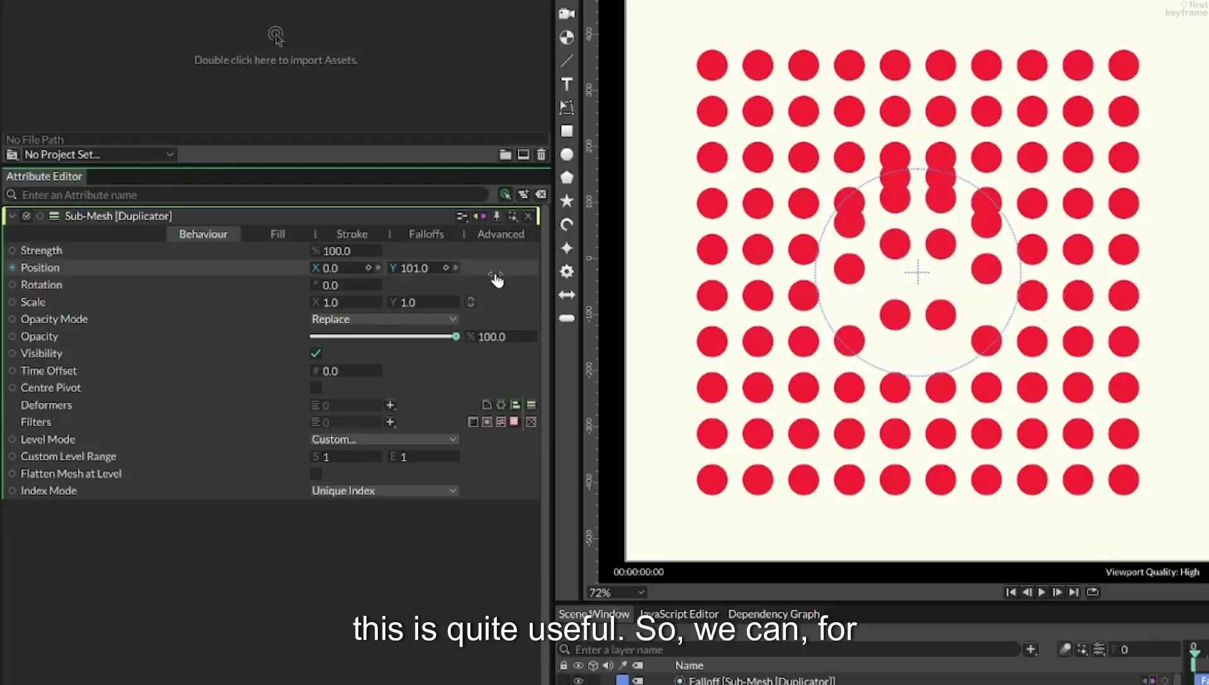1209x685 pixels.
Task: Open the Index Mode Unique Index dropdown
Action: pyautogui.click(x=384, y=490)
